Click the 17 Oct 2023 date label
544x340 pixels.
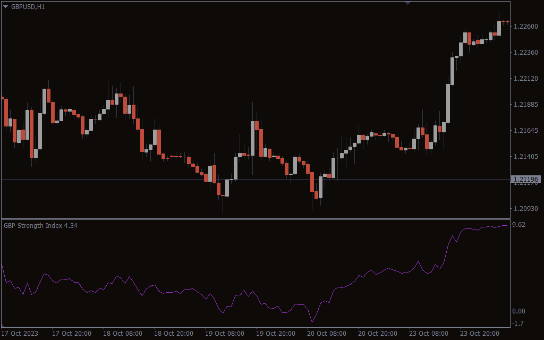point(21,334)
